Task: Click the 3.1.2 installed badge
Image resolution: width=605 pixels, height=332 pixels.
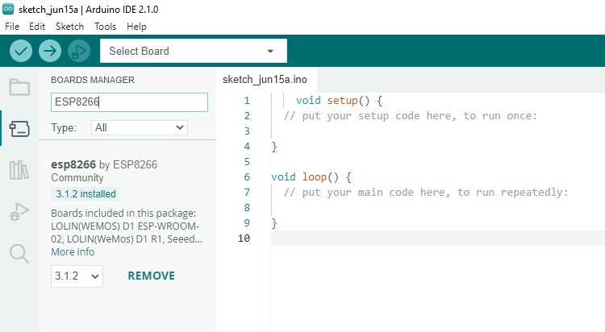Action: pos(86,194)
